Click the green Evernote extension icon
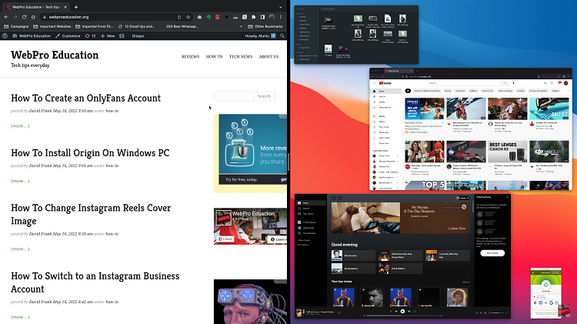 pos(208,17)
